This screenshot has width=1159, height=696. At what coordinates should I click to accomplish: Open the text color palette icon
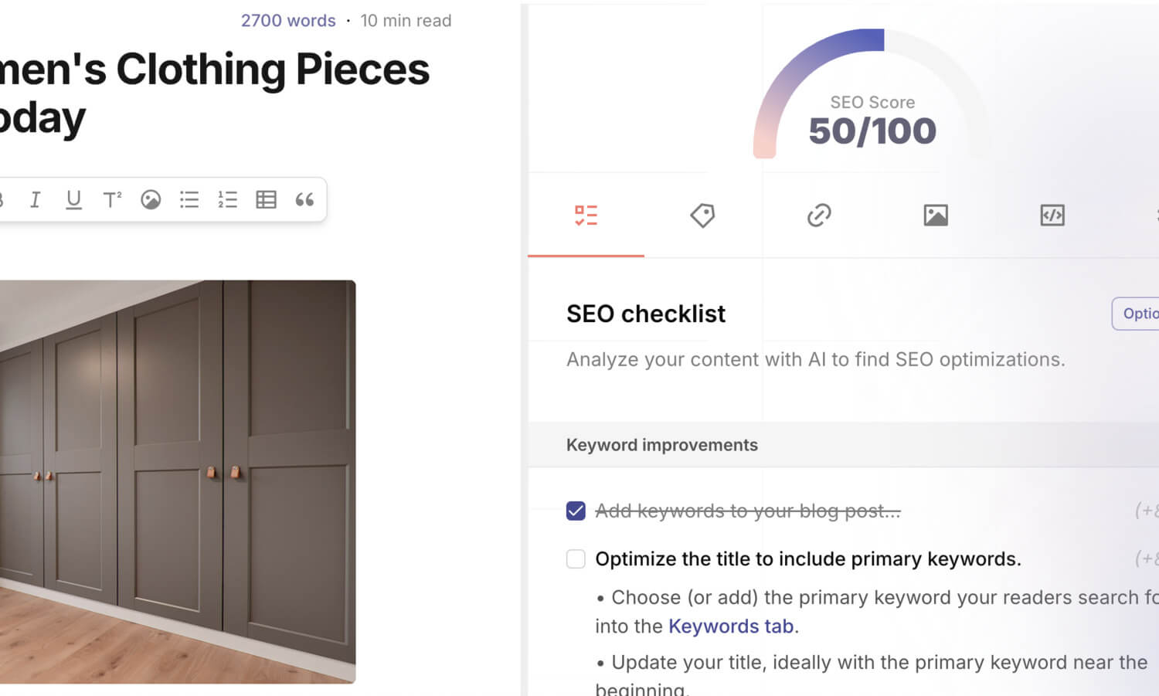pos(151,200)
